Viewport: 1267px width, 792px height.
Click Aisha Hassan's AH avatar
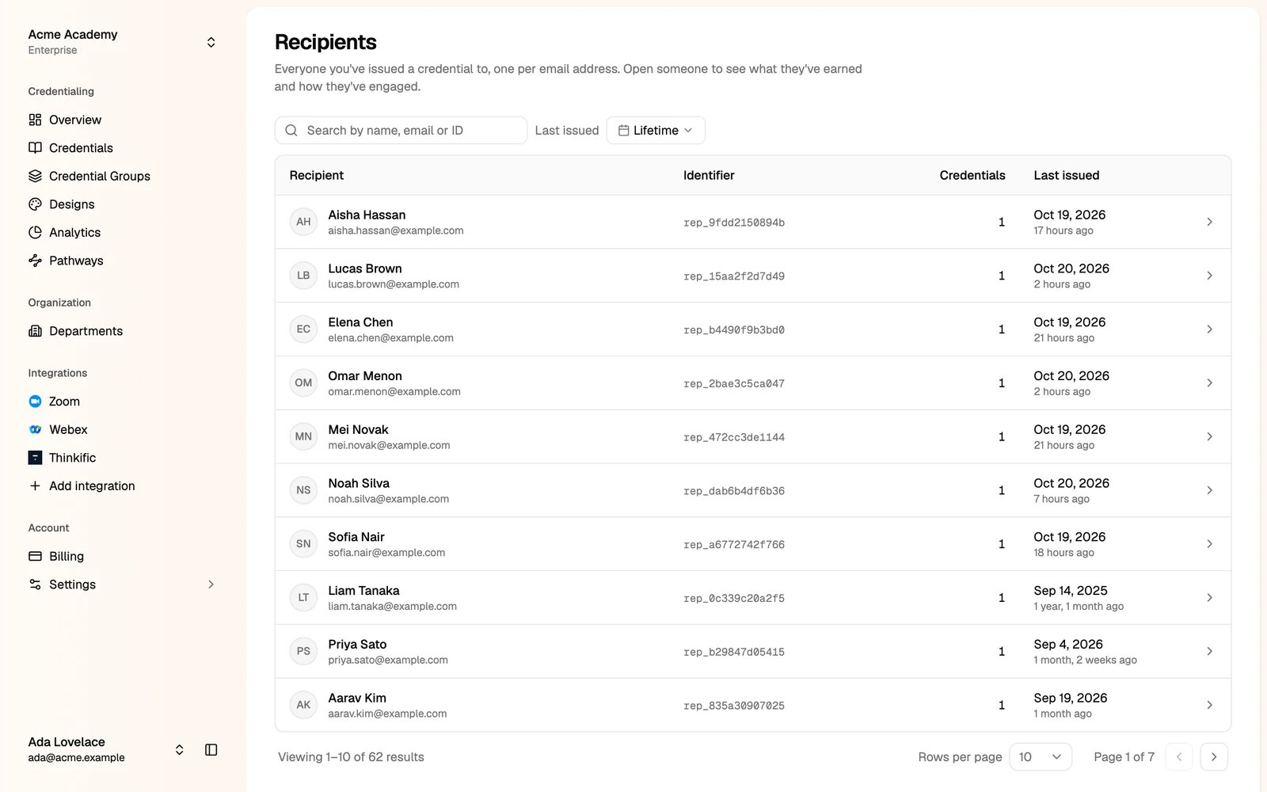pos(303,222)
